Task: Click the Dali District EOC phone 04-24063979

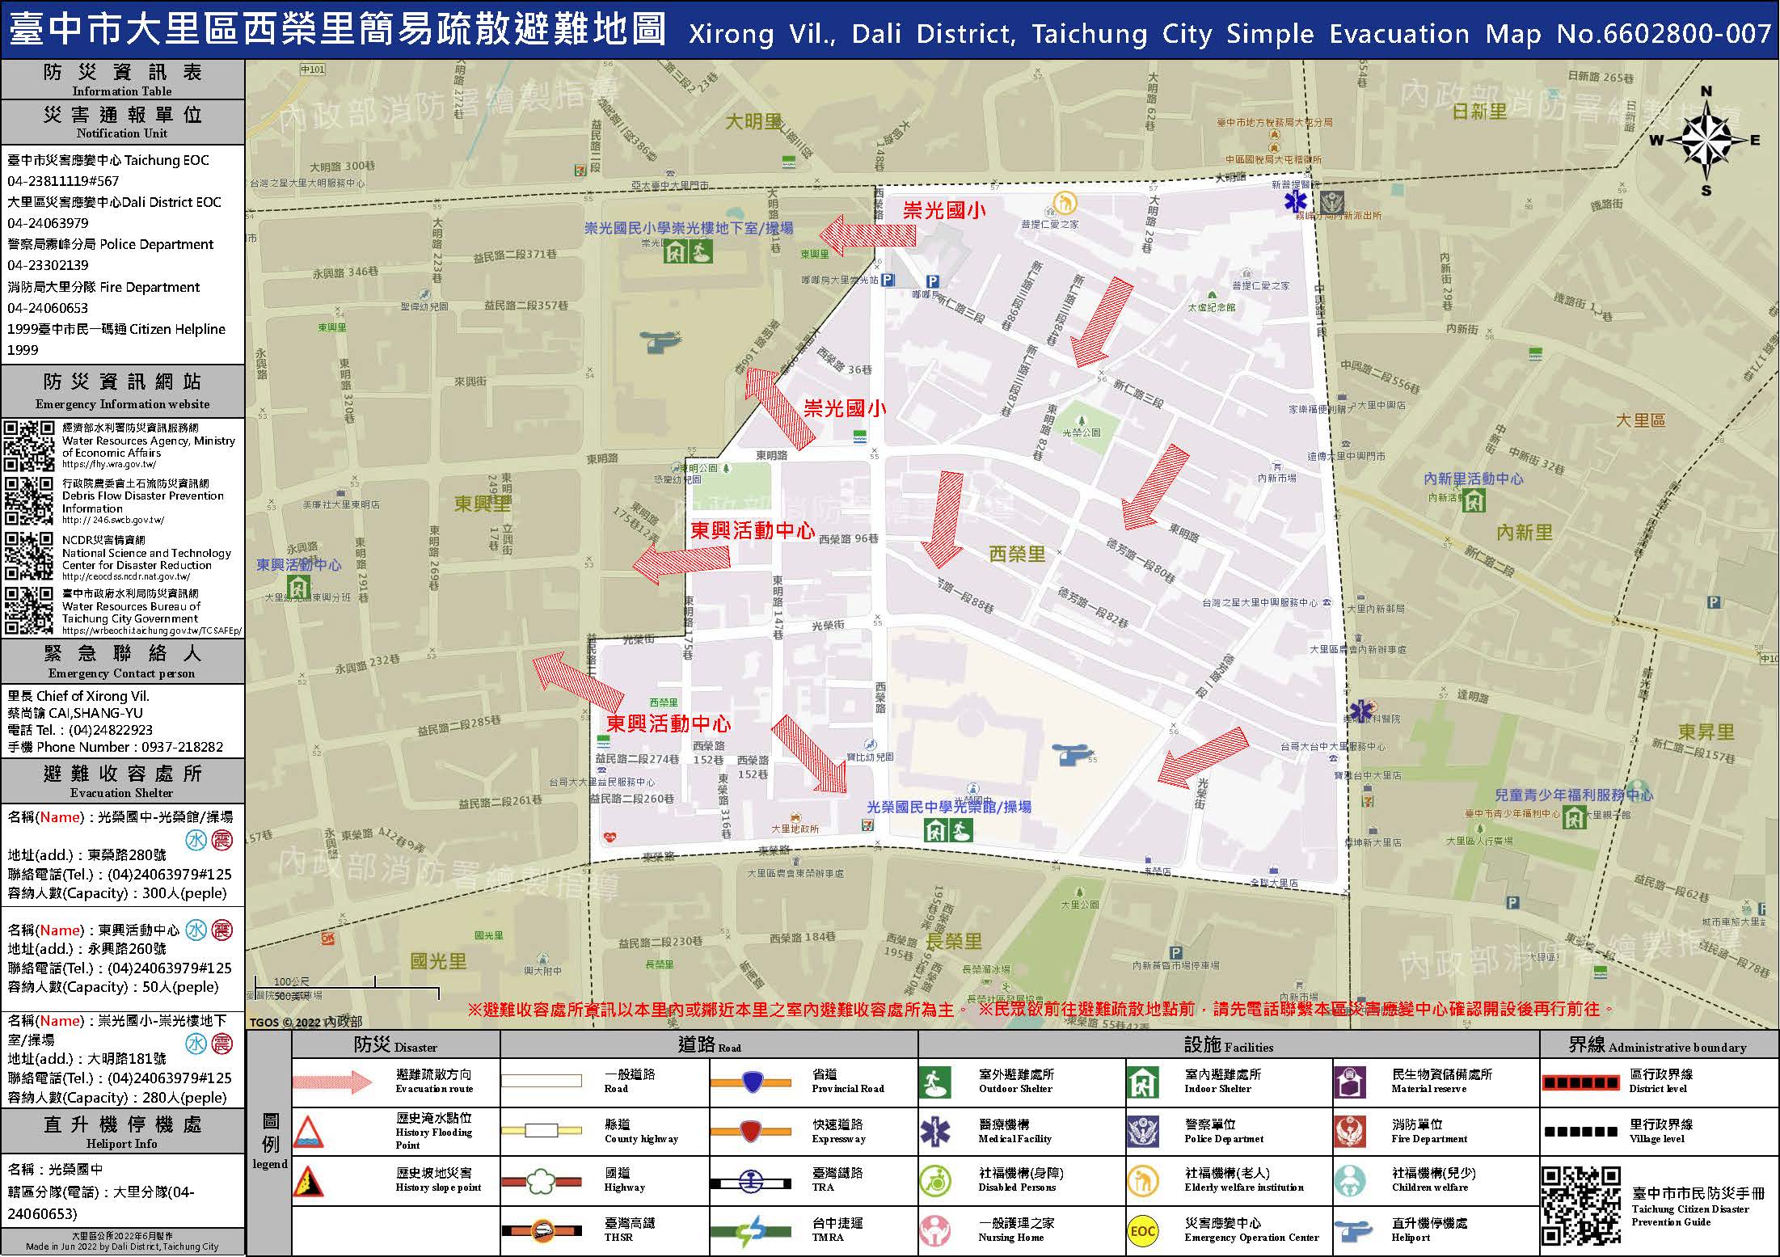Action: (48, 223)
